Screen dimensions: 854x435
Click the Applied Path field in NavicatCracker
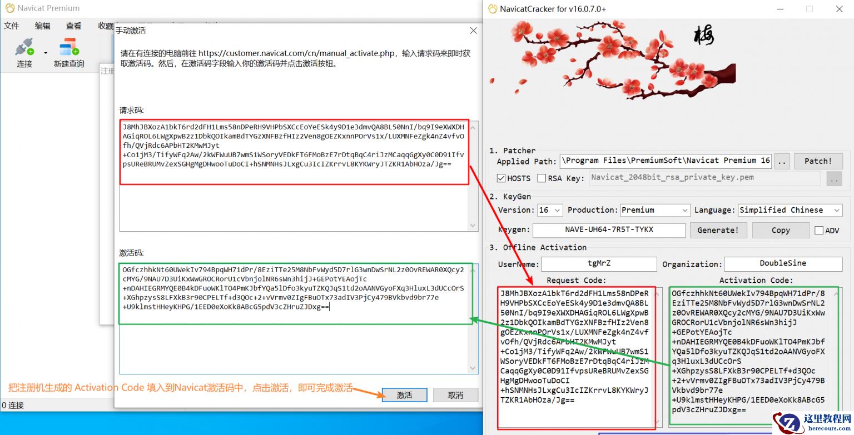click(666, 161)
